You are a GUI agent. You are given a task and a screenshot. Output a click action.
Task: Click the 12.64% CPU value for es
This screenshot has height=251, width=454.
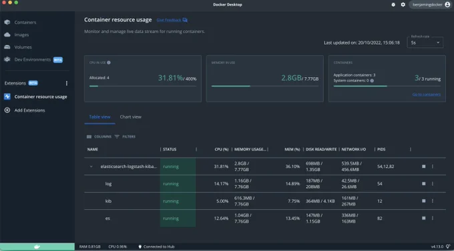click(x=221, y=218)
